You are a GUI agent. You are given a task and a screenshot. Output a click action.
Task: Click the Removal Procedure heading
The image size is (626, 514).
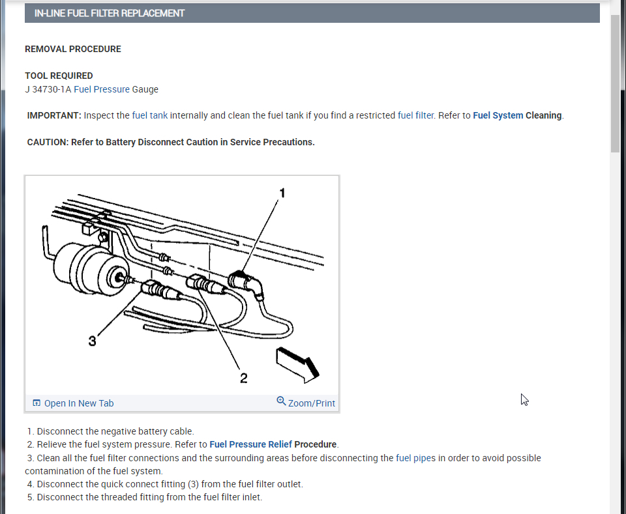pos(73,49)
